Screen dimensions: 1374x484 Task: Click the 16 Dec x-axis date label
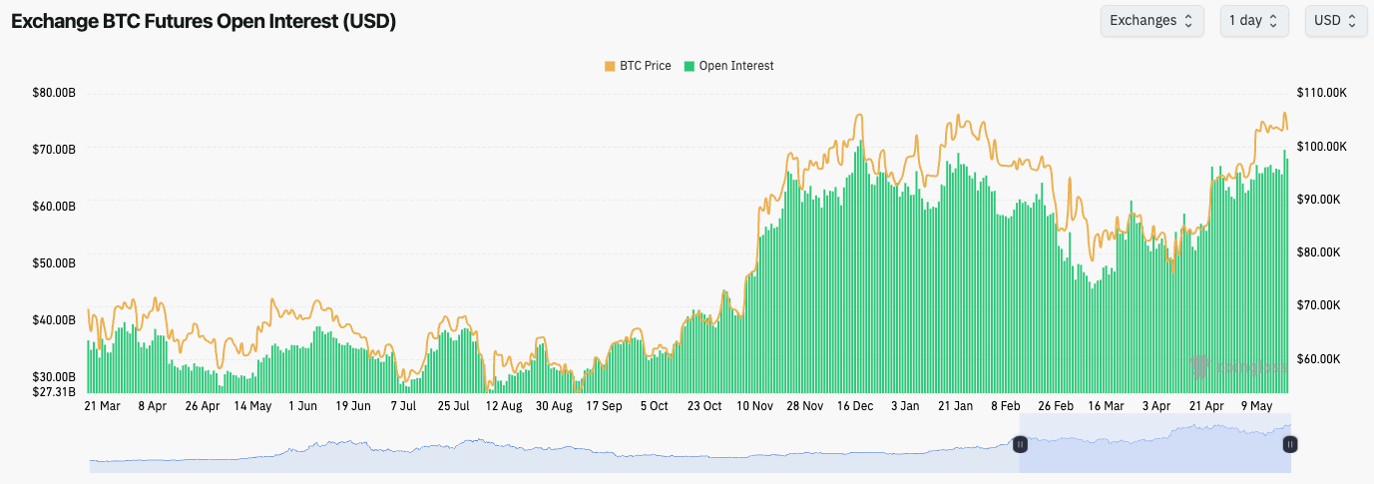coord(855,406)
